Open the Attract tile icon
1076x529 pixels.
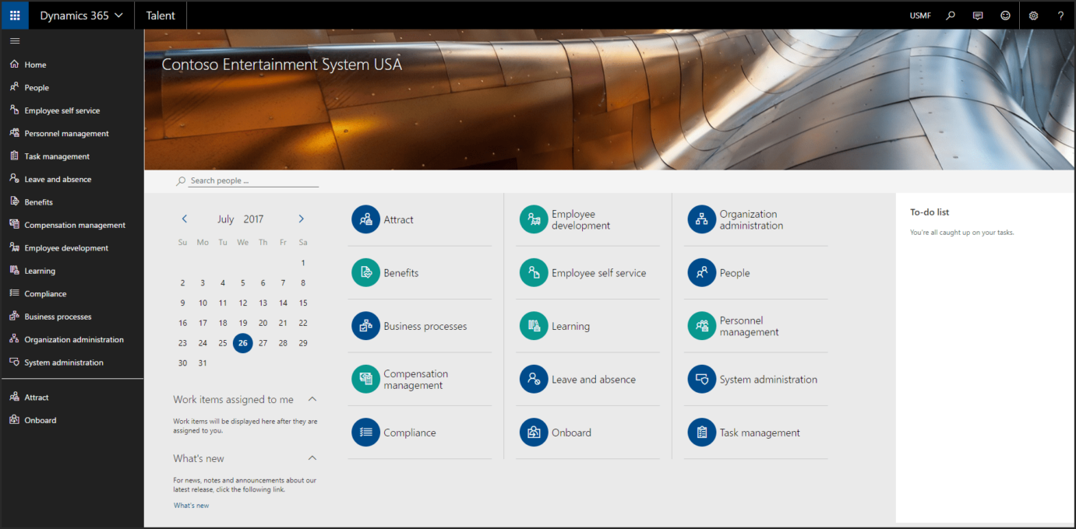click(x=365, y=219)
